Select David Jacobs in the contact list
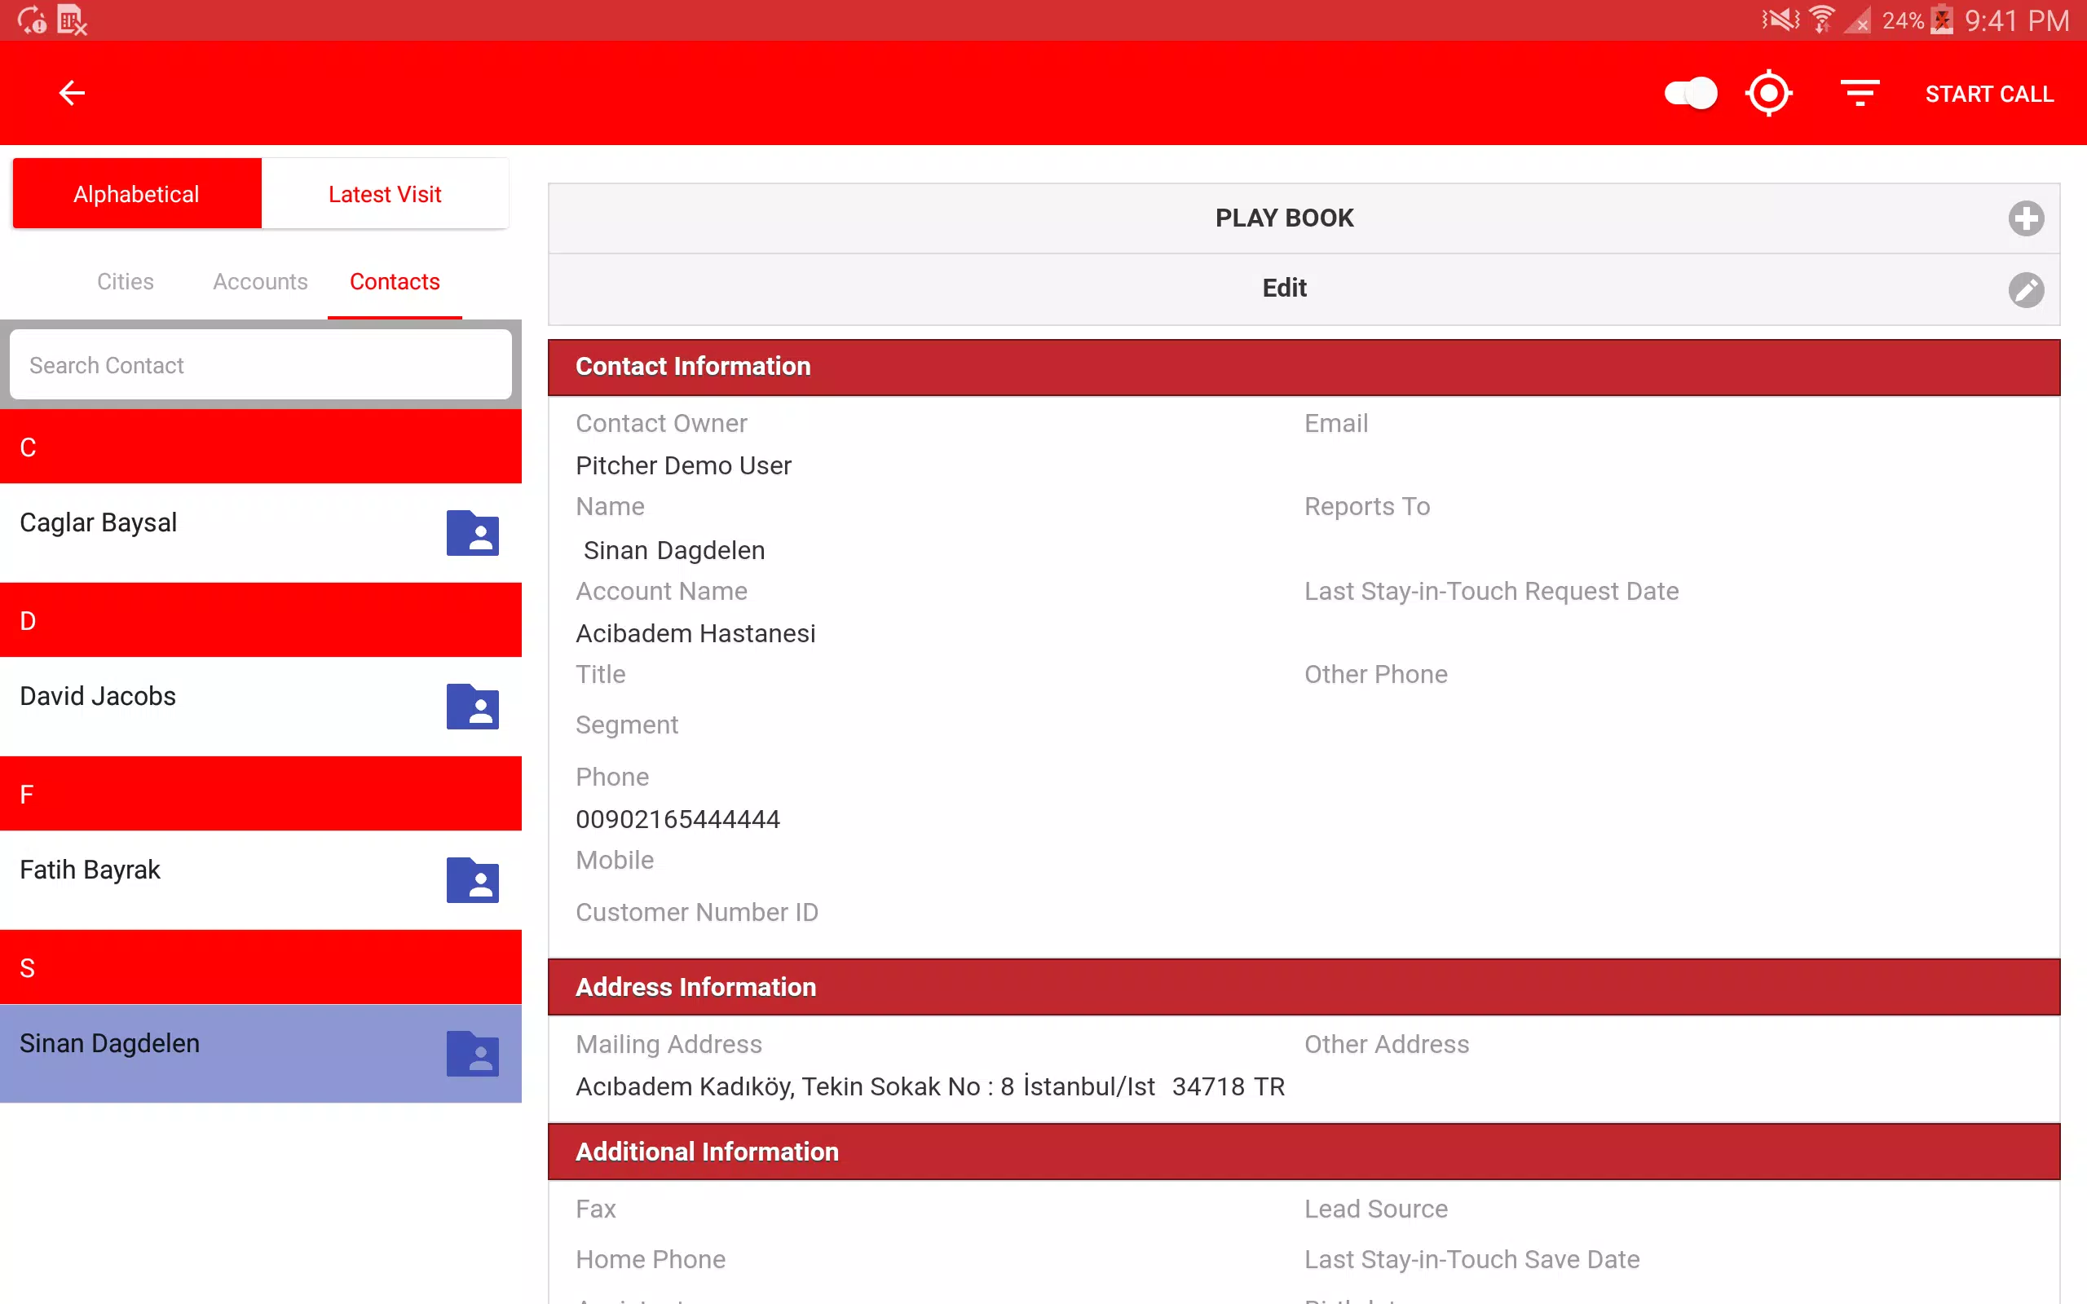 pyautogui.click(x=260, y=706)
